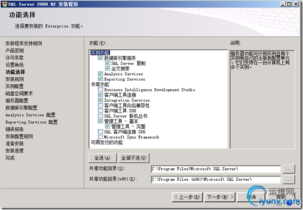Click 完成 in the step list

[x=10, y=158]
